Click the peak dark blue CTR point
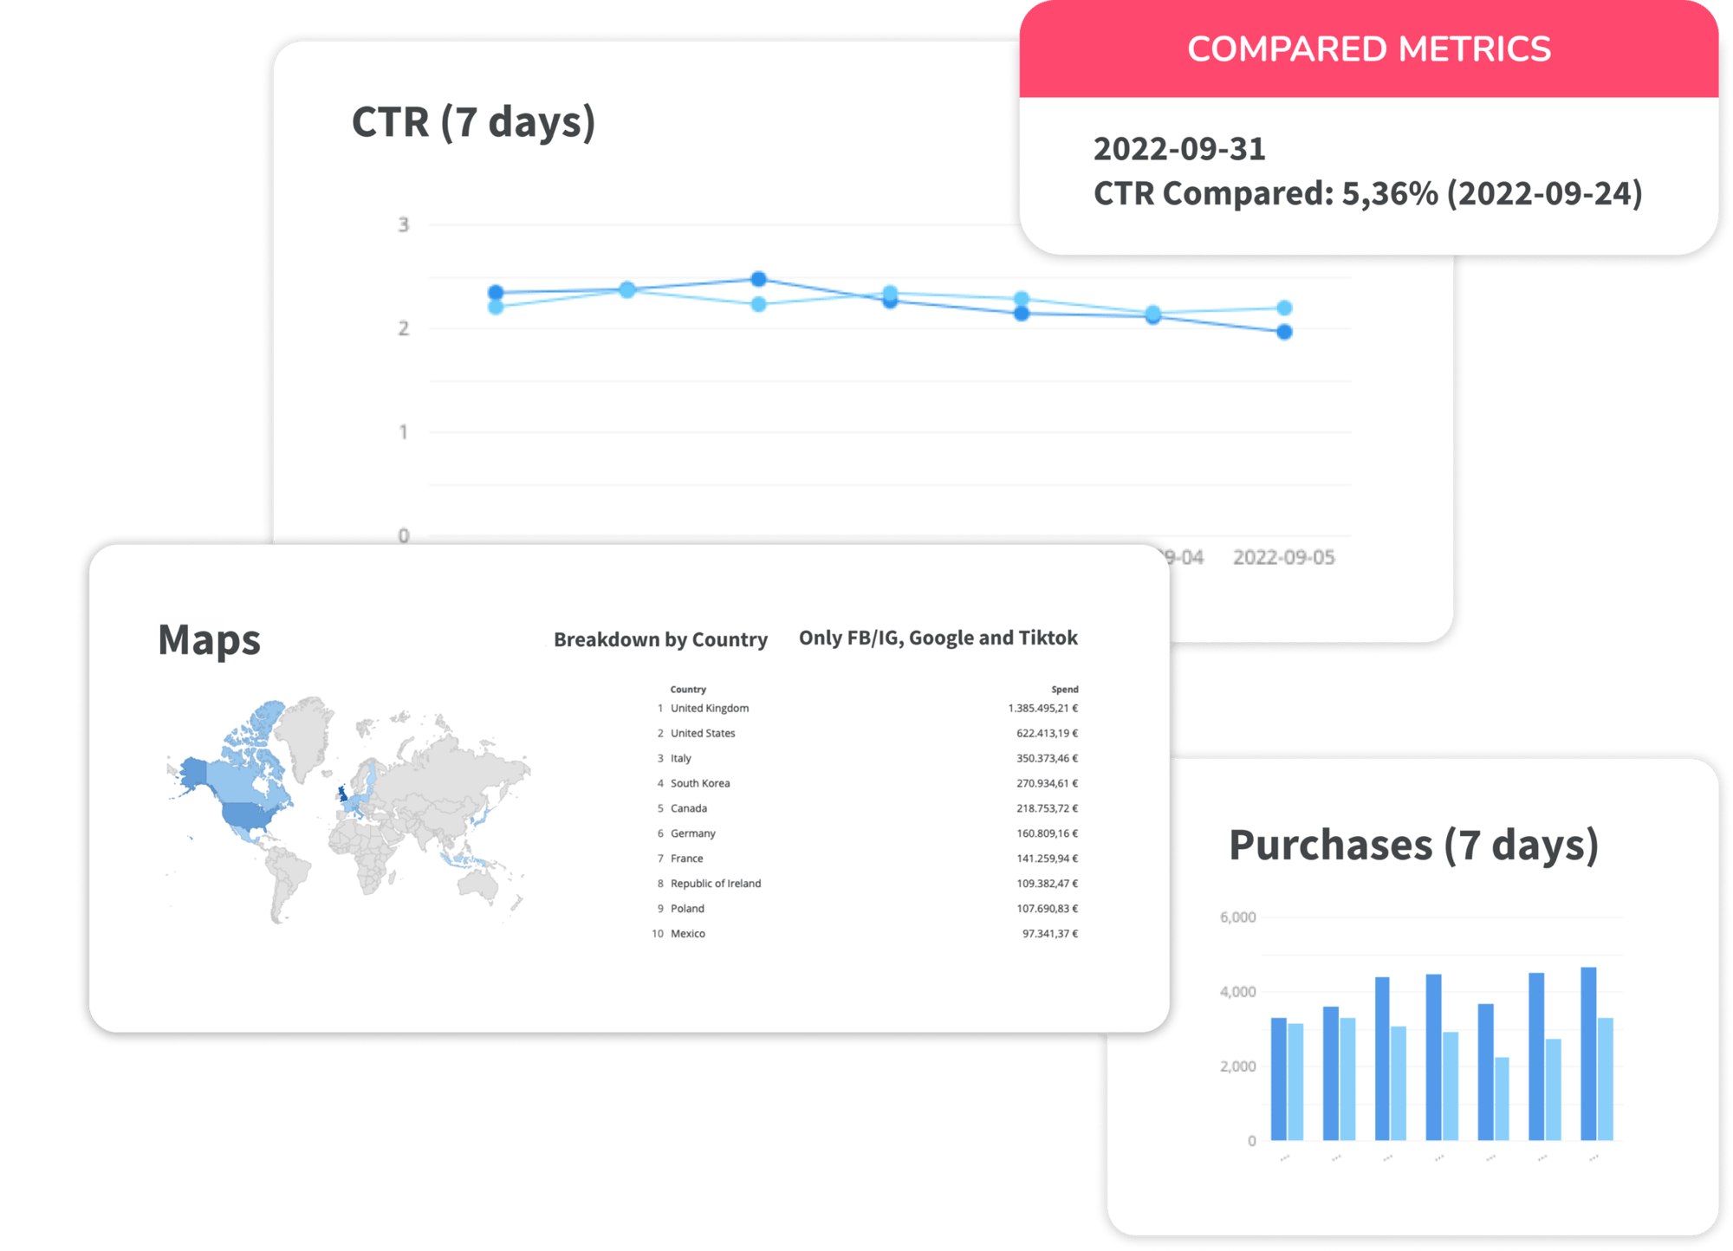 (x=758, y=279)
